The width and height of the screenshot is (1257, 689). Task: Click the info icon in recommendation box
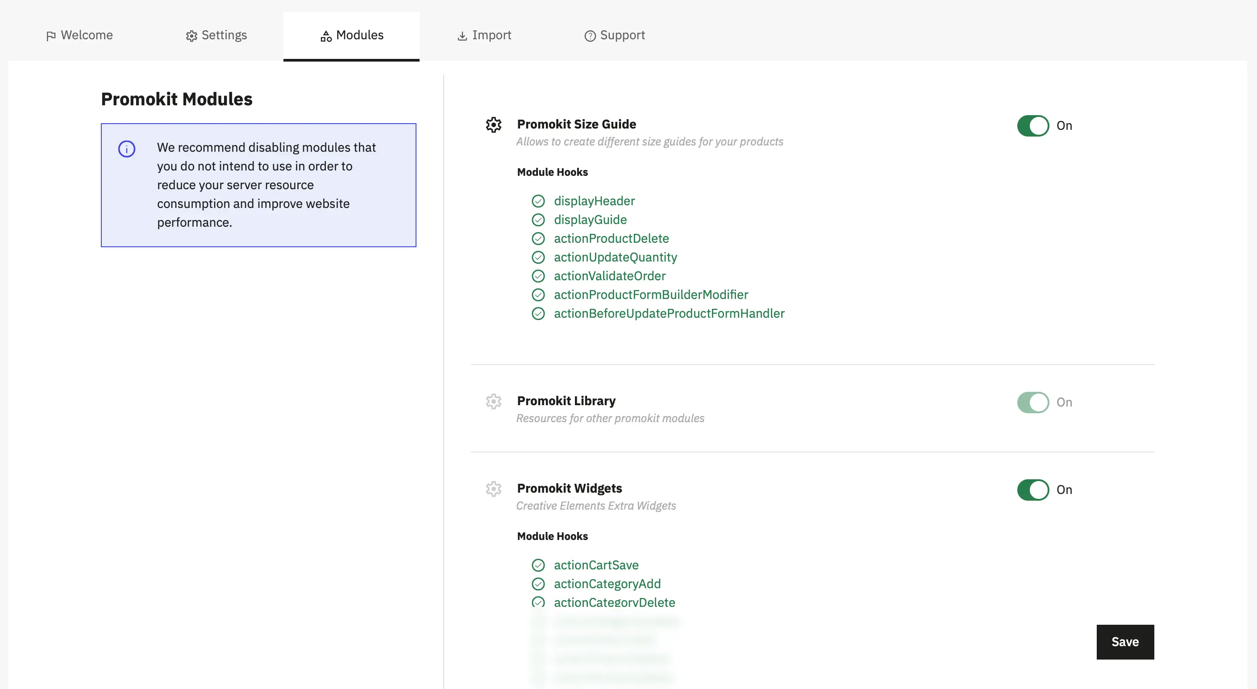coord(127,149)
